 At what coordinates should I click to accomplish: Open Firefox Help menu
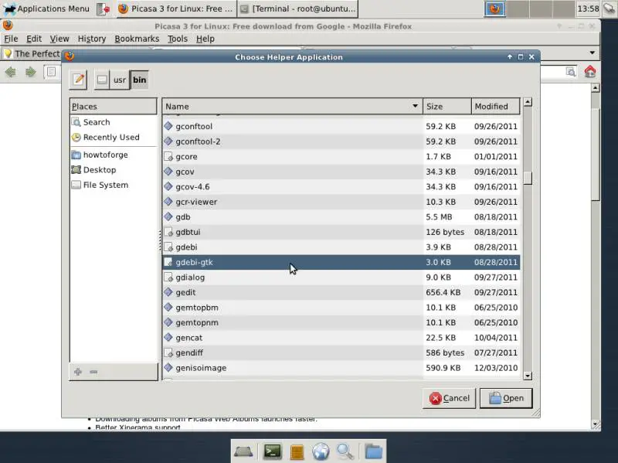tap(205, 39)
